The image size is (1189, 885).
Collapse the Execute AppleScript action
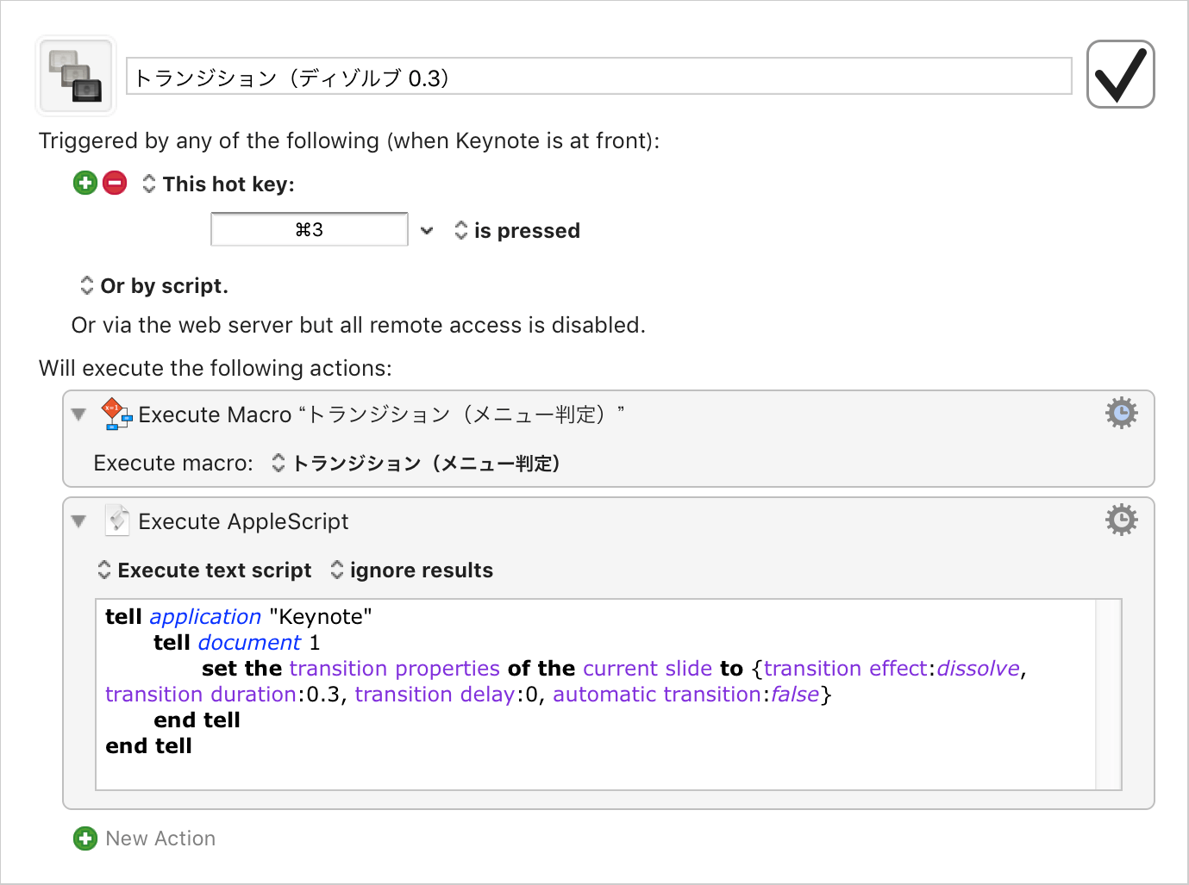point(79,521)
